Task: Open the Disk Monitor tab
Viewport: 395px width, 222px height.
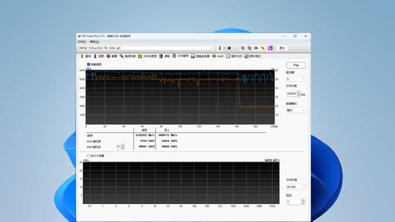Action: tap(200, 56)
